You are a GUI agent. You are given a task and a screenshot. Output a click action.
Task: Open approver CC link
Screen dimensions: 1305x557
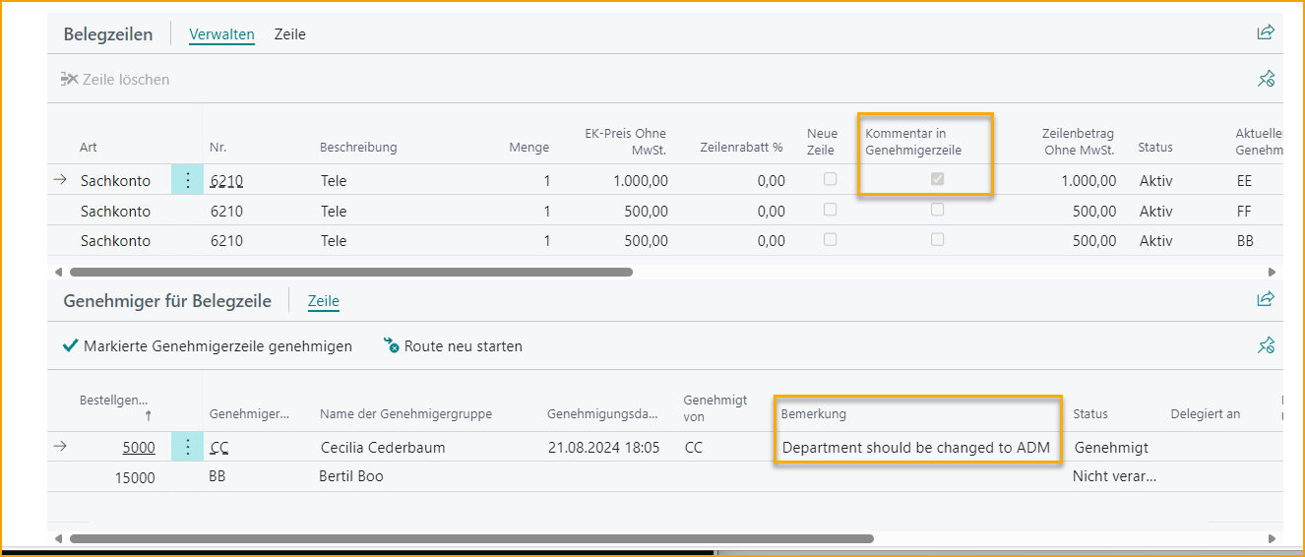point(218,448)
